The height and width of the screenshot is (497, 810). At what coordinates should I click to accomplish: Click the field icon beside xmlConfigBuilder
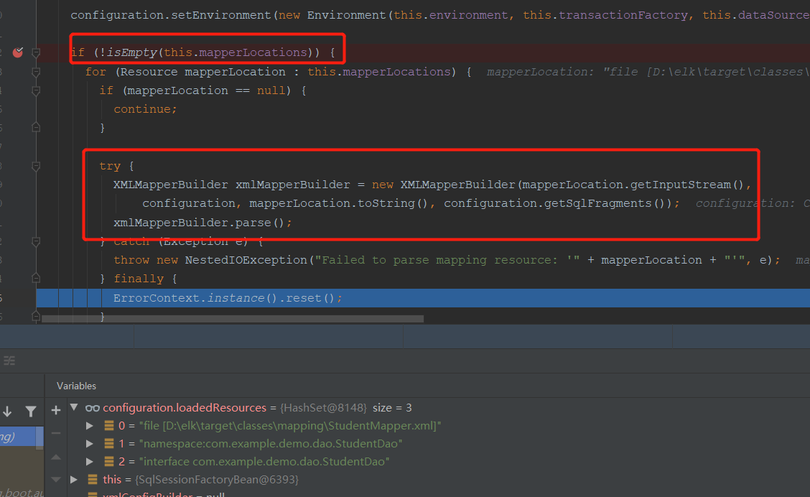(x=93, y=494)
